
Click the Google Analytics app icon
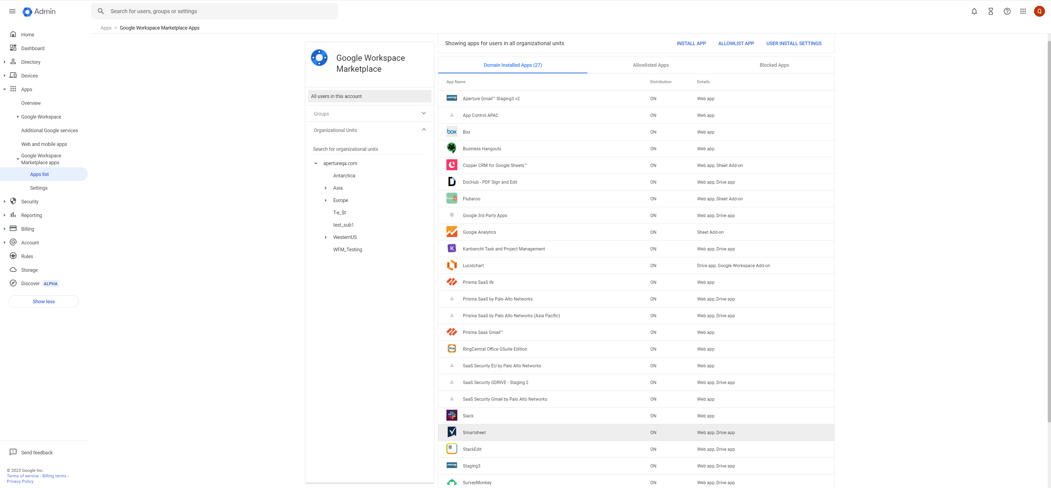tap(452, 232)
